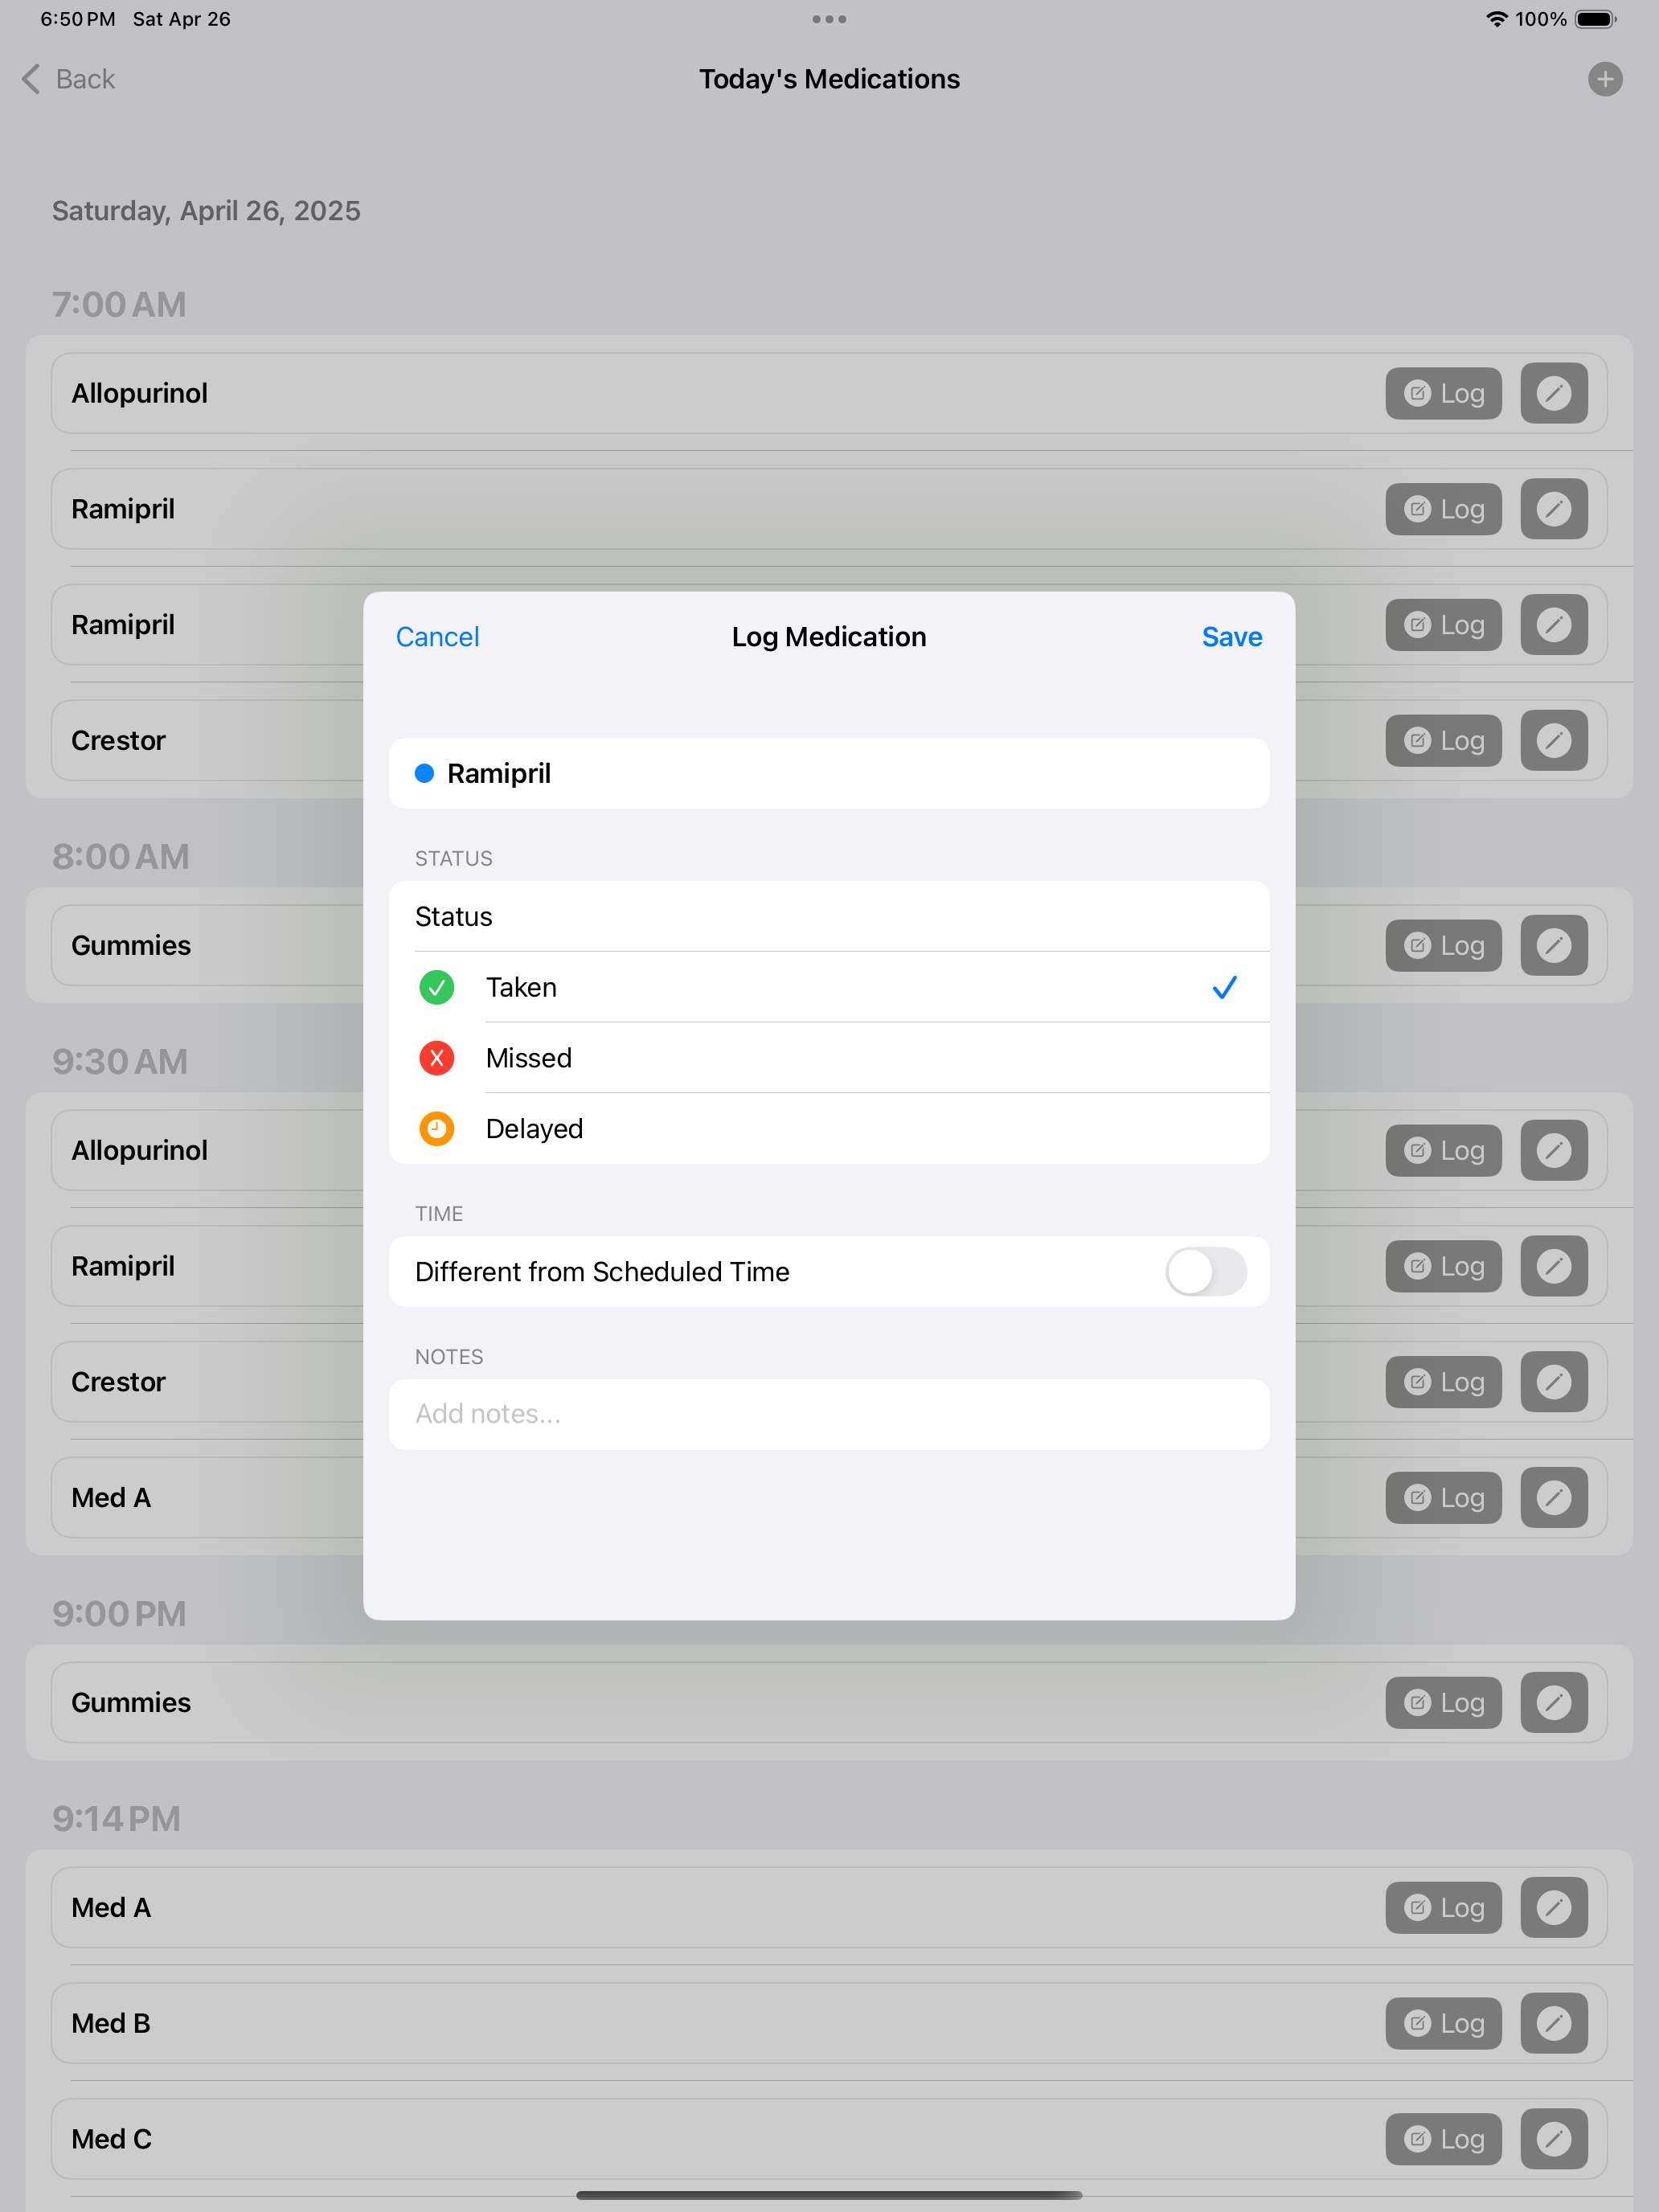Tap the Med B name
Screen dimensions: 1659x2212
click(111, 2023)
